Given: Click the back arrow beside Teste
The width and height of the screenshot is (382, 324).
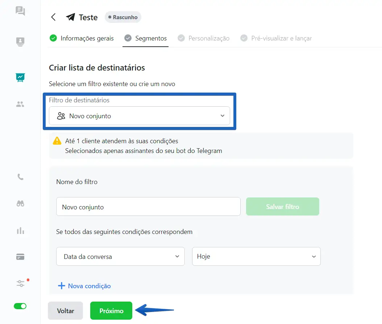Looking at the screenshot, I should 54,17.
